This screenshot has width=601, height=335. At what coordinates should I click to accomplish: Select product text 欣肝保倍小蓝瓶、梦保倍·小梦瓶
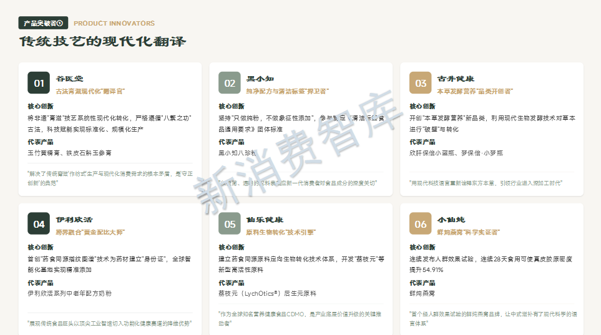[x=456, y=153]
